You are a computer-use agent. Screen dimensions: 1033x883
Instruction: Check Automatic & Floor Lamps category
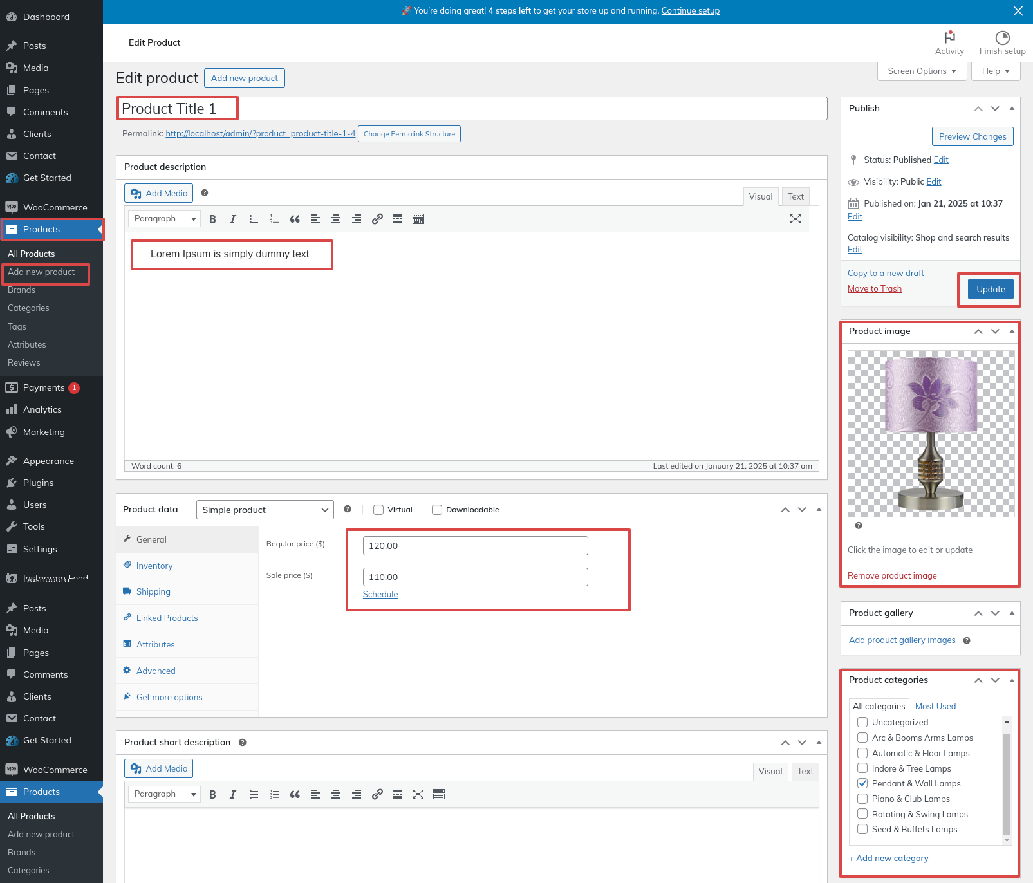[x=862, y=753]
